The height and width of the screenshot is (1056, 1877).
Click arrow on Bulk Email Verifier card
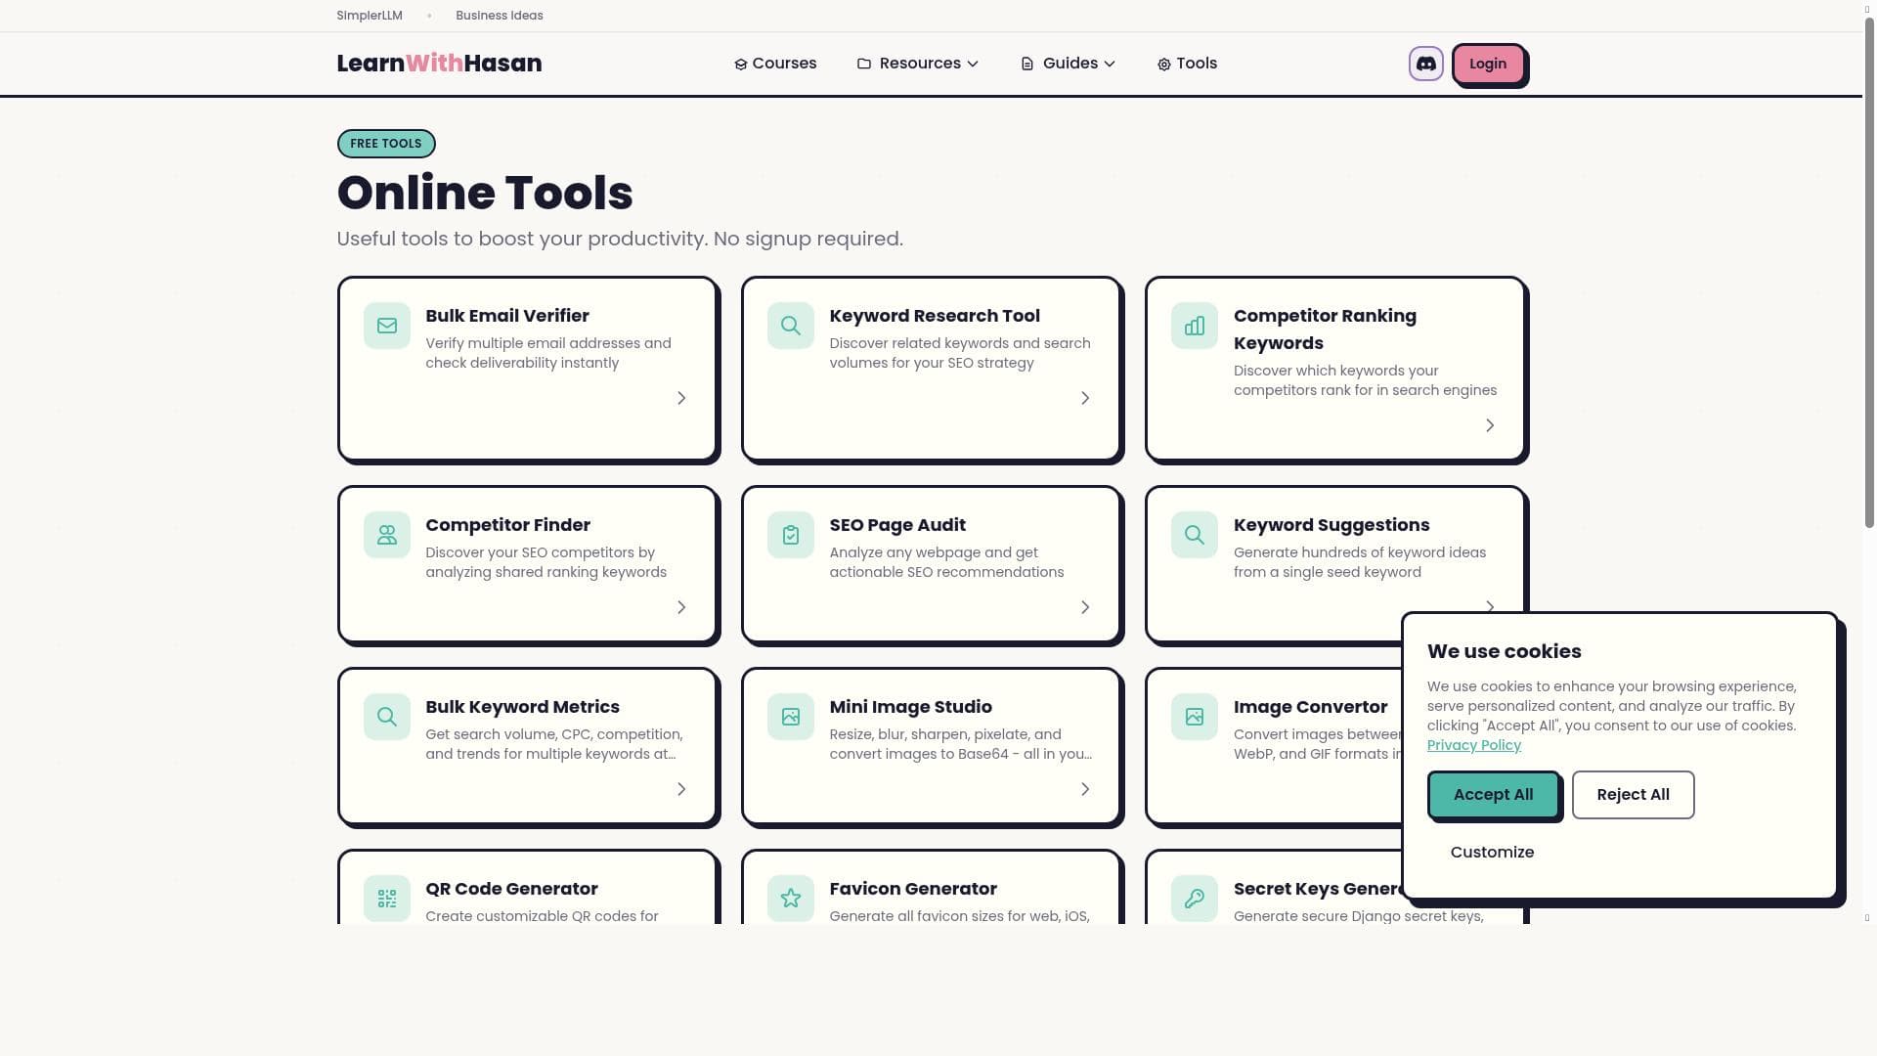tap(681, 398)
